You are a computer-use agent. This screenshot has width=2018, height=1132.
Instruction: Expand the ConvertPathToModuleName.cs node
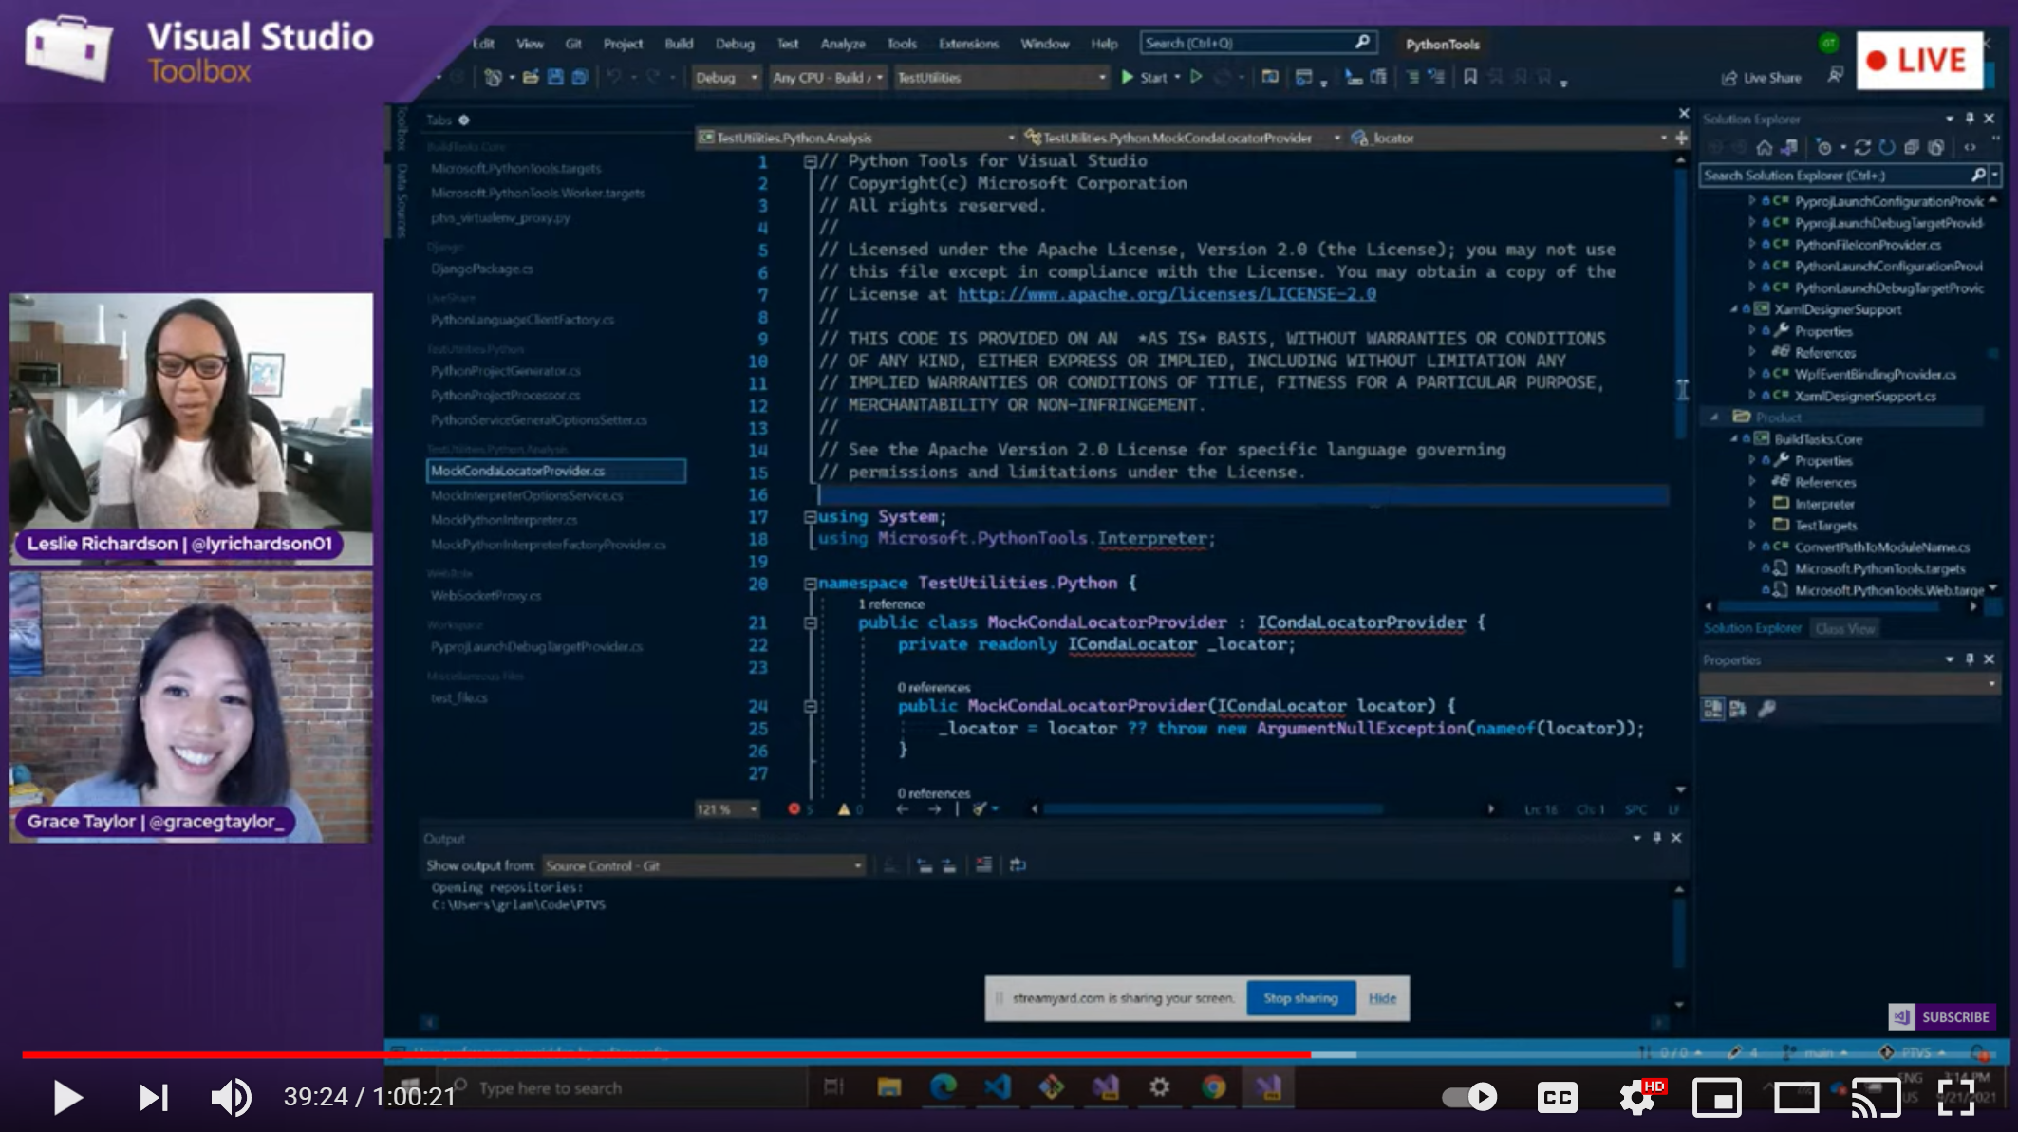1752,547
